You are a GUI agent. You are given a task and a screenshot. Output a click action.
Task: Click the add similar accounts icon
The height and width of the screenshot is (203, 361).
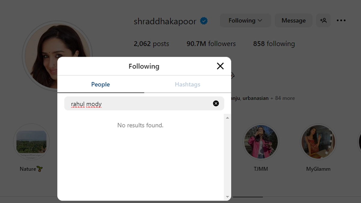click(x=323, y=20)
